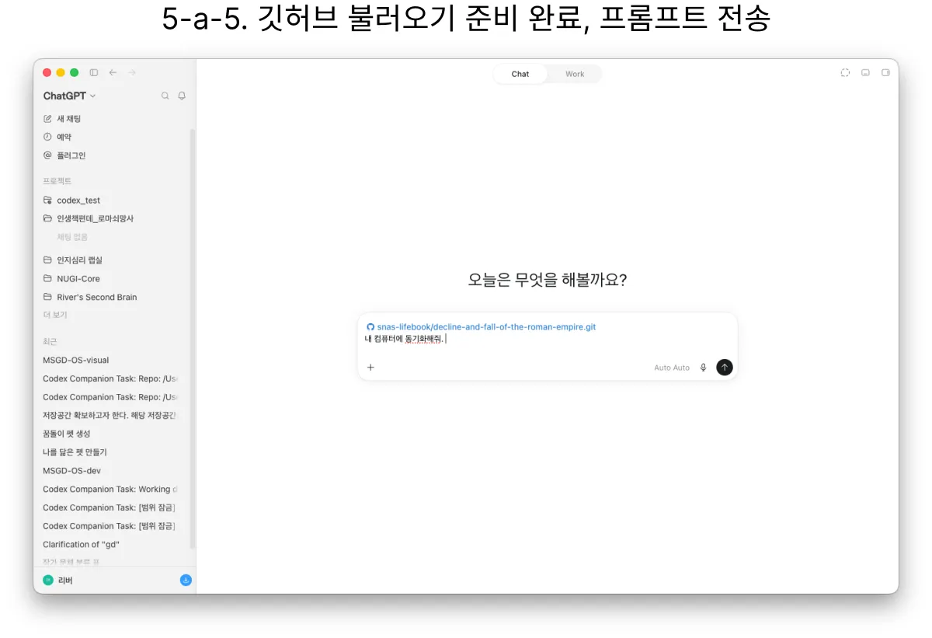932x638 pixels.
Task: Switch to the Chat tab
Action: click(520, 74)
